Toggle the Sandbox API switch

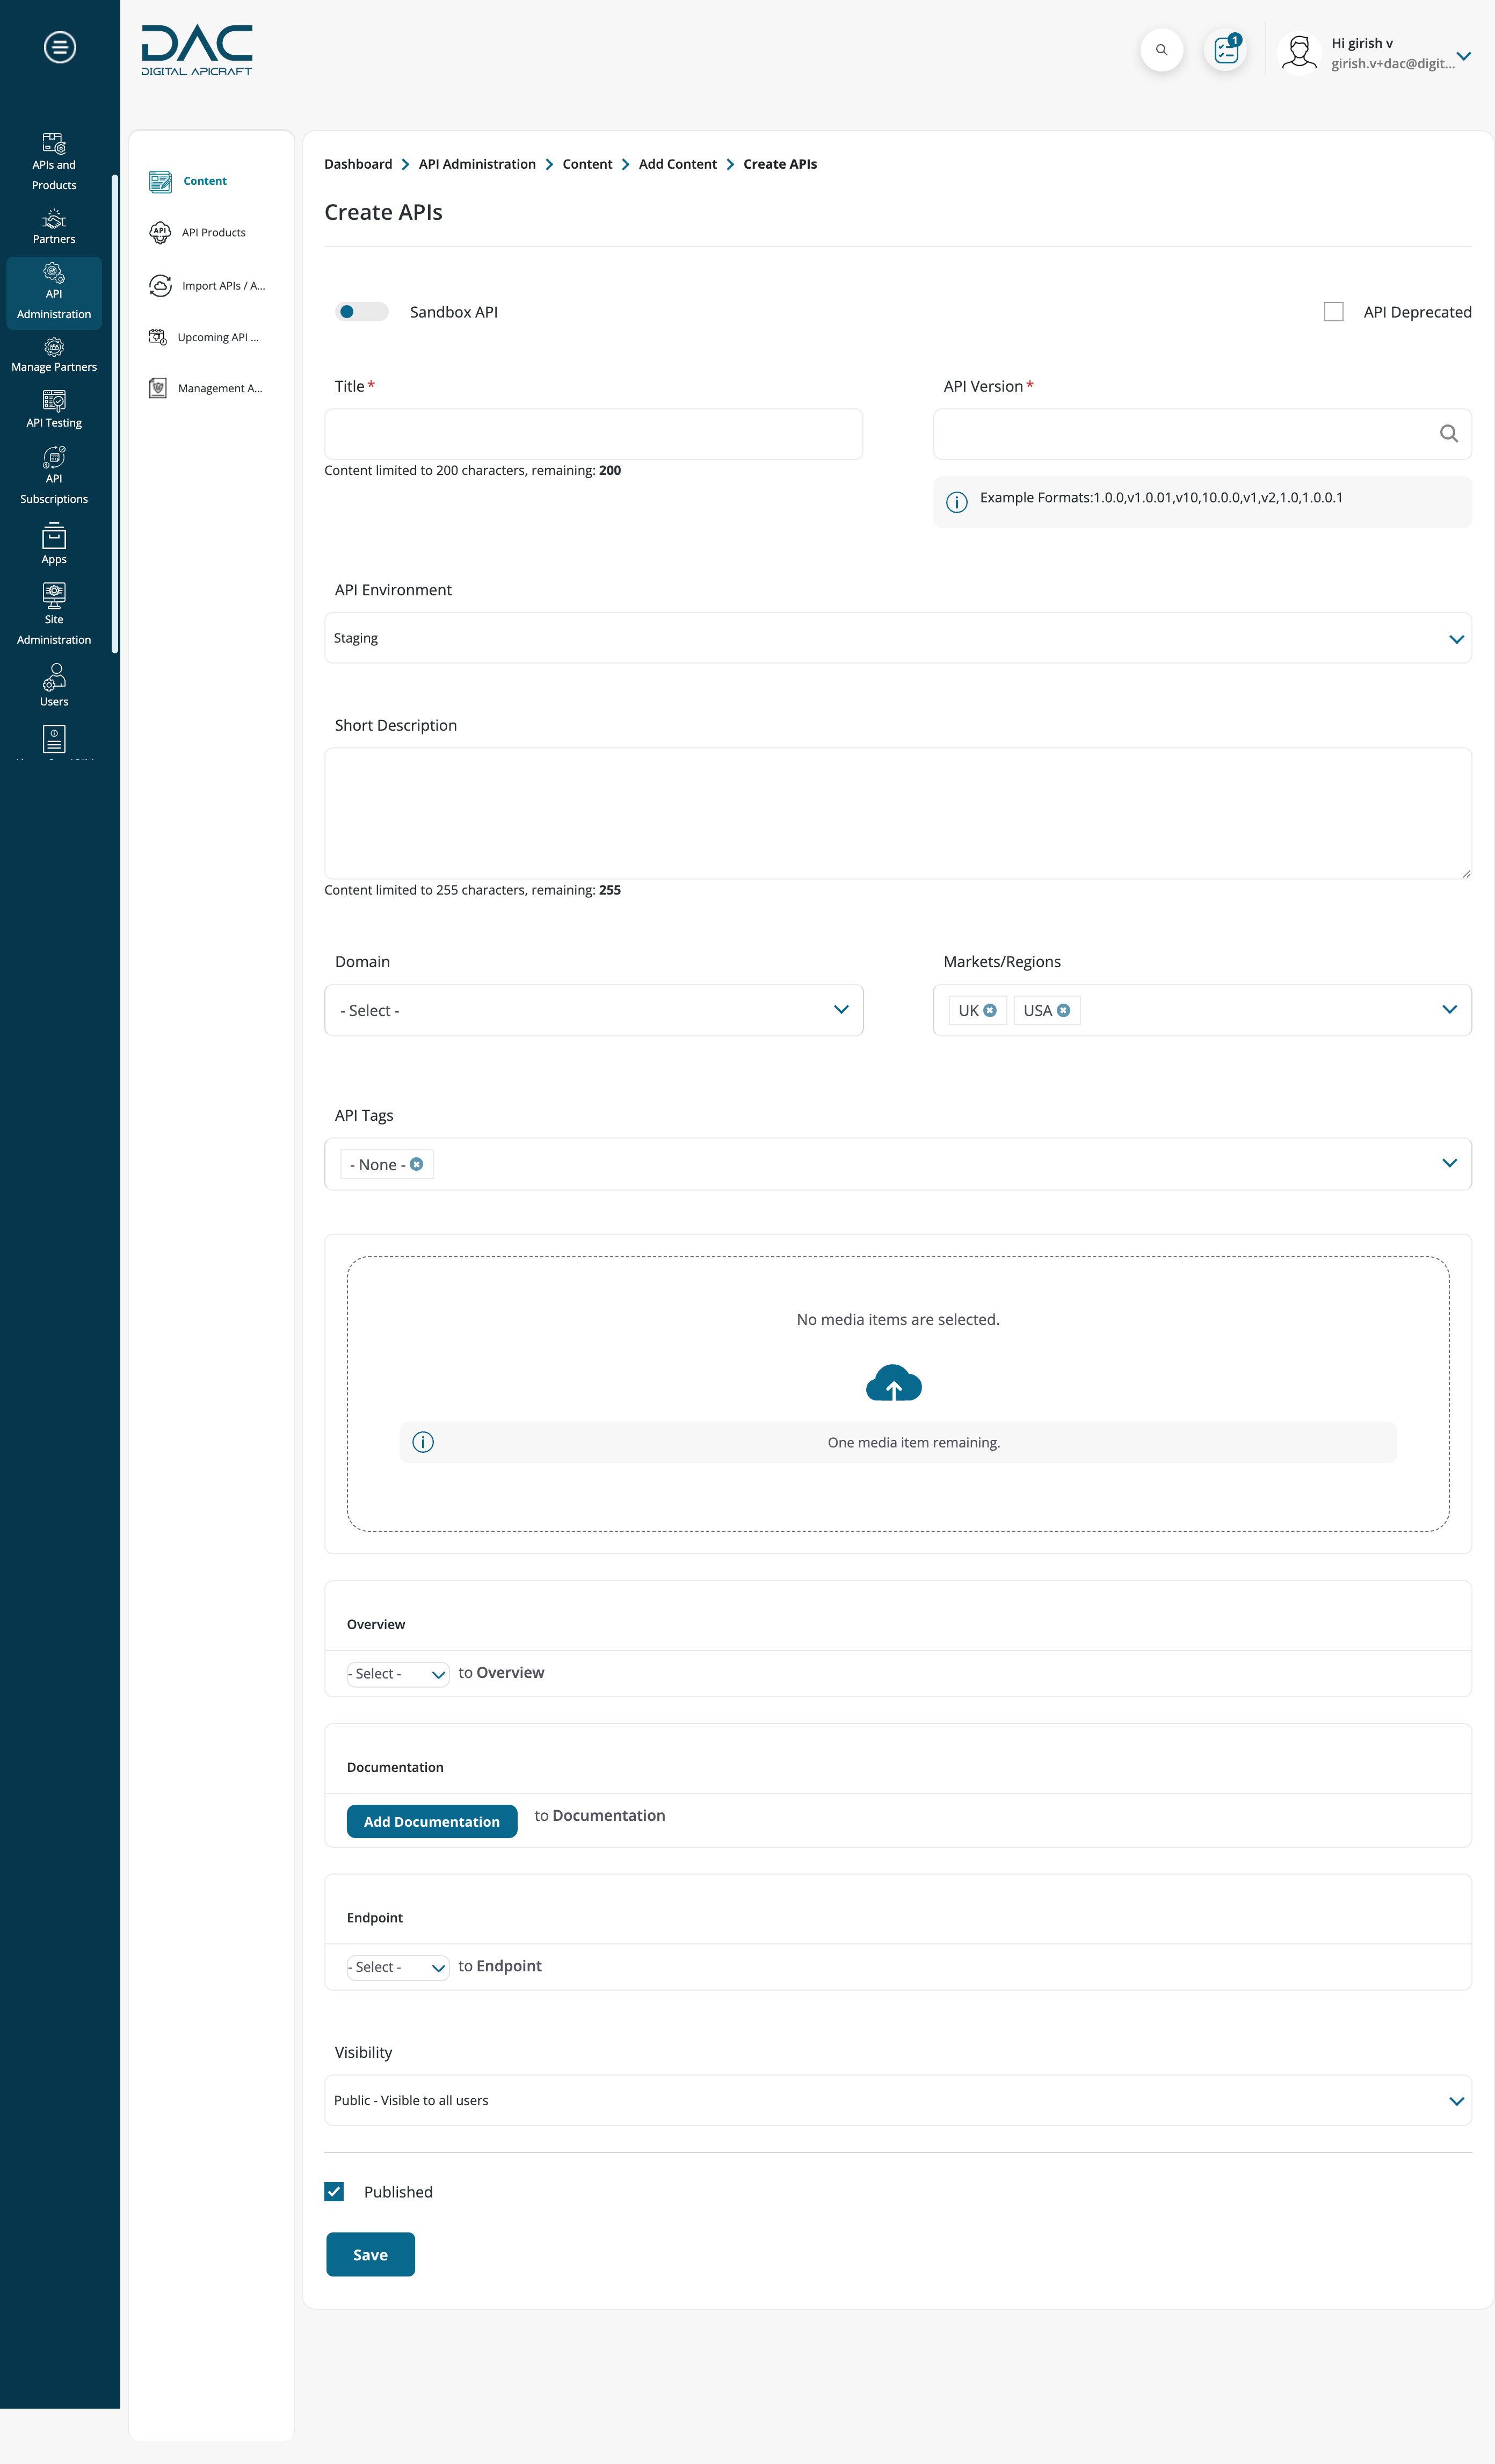pos(361,312)
